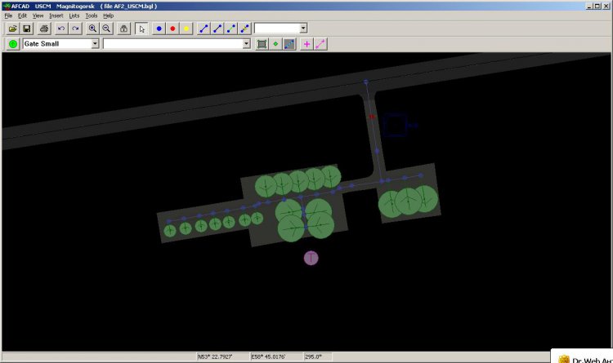Click the magenta plus button
The height and width of the screenshot is (363, 613).
click(307, 44)
